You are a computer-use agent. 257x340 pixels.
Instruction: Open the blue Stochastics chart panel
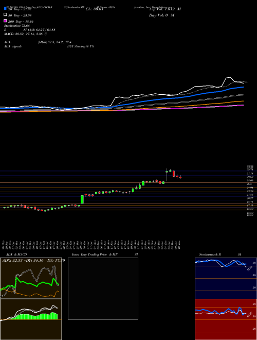pos(226,278)
